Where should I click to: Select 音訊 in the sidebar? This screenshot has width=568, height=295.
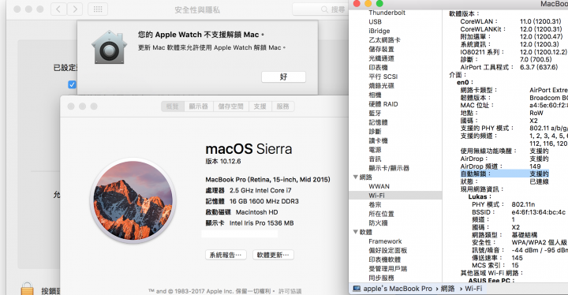click(375, 159)
